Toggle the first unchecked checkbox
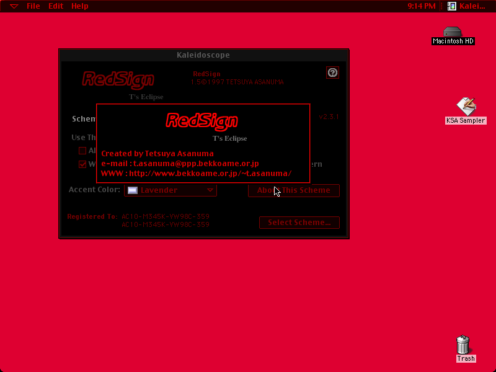This screenshot has width=496, height=372. pyautogui.click(x=82, y=151)
